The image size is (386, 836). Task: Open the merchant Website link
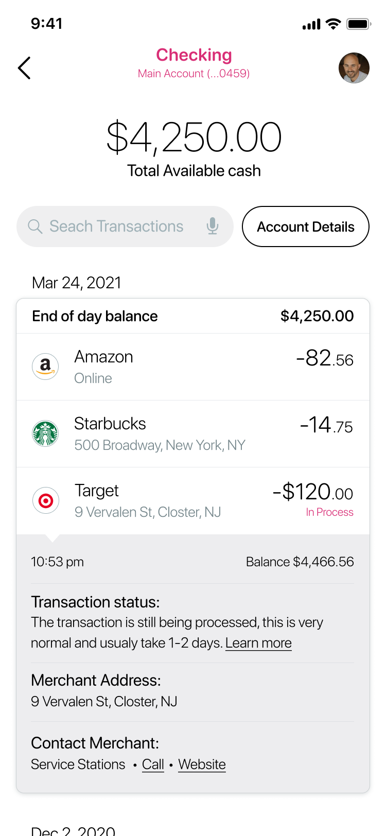(x=202, y=764)
